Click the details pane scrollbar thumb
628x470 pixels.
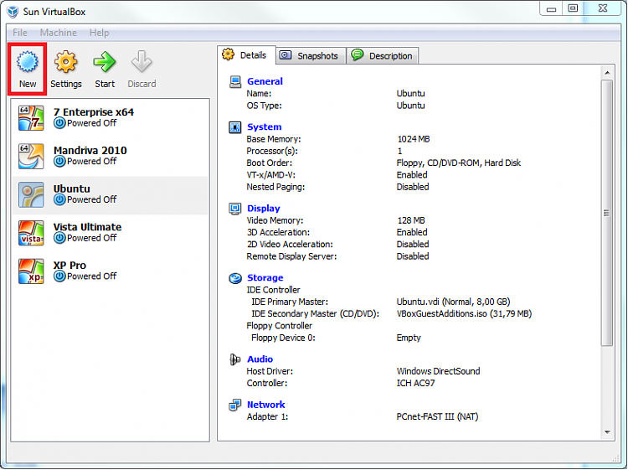coord(607,213)
